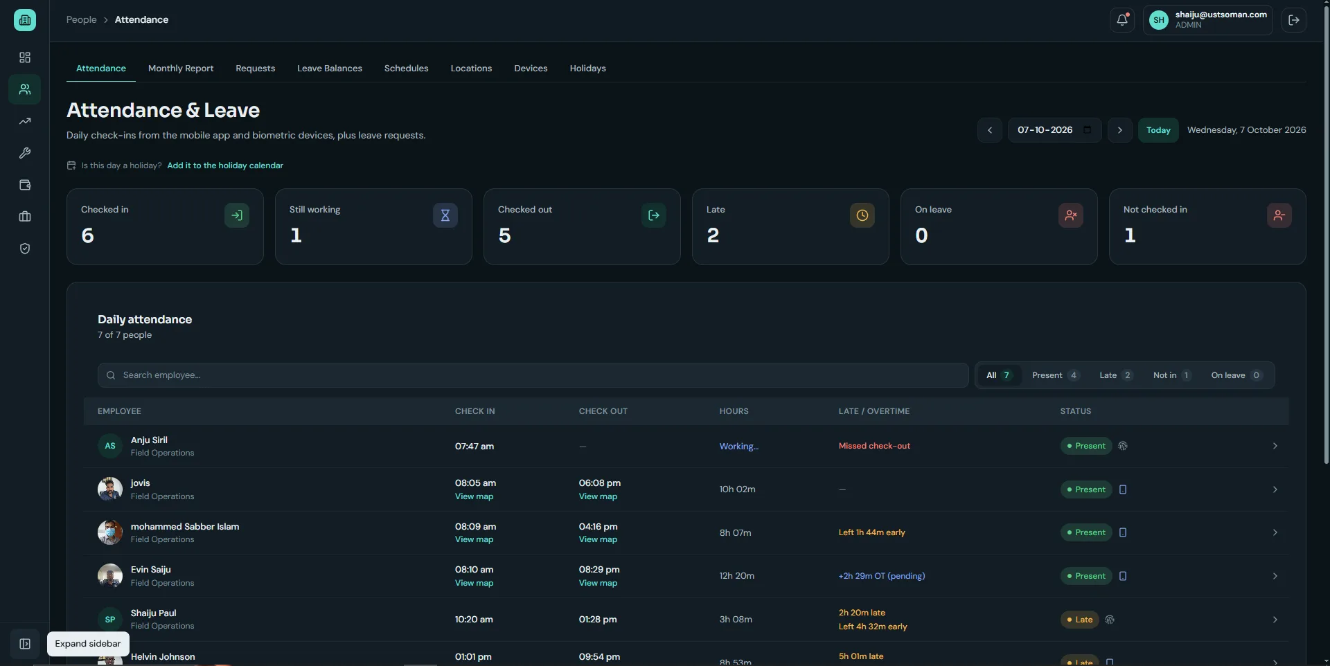This screenshot has width=1330, height=666.
Task: Click the logout icon in header
Action: coord(1293,20)
